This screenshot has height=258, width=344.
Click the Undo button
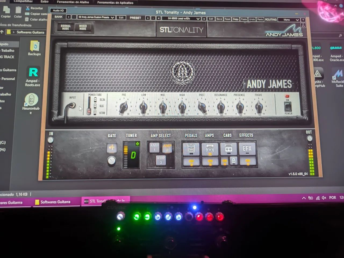(252, 19)
